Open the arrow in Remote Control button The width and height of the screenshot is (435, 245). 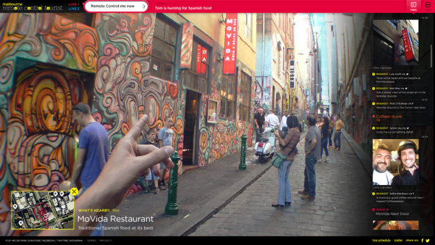[143, 6]
